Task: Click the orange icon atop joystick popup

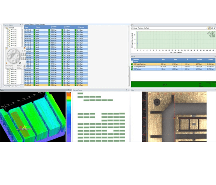Action: point(25,48)
